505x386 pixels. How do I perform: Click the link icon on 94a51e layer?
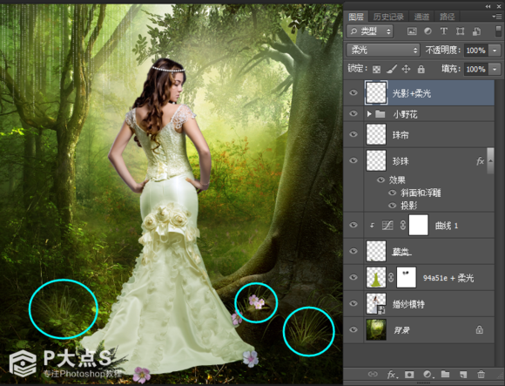pyautogui.click(x=391, y=277)
